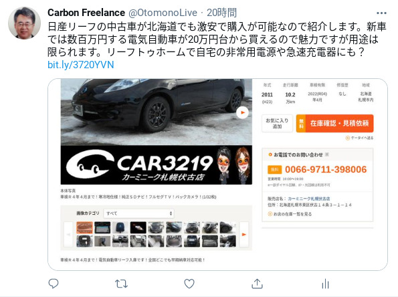
Task: Show next thumbnail row with orange arrow
Action: click(x=244, y=234)
